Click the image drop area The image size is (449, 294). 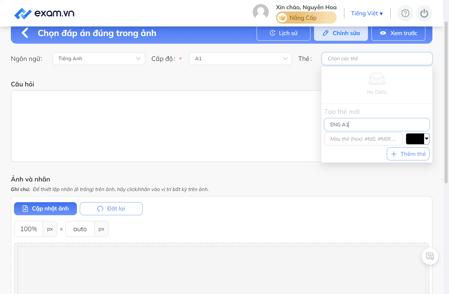221,268
